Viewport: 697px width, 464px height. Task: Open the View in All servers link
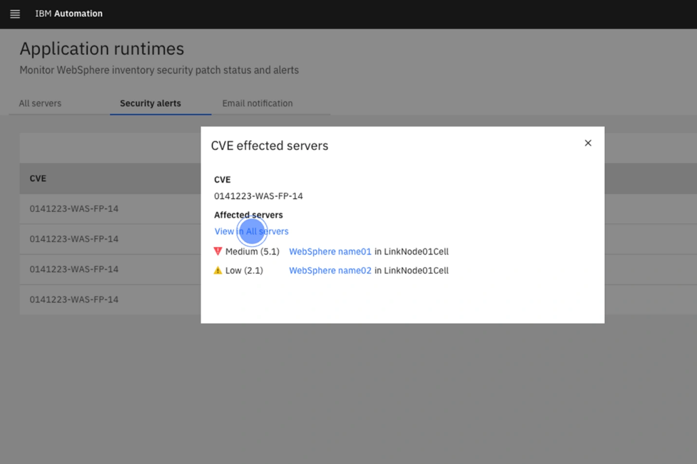pos(251,231)
